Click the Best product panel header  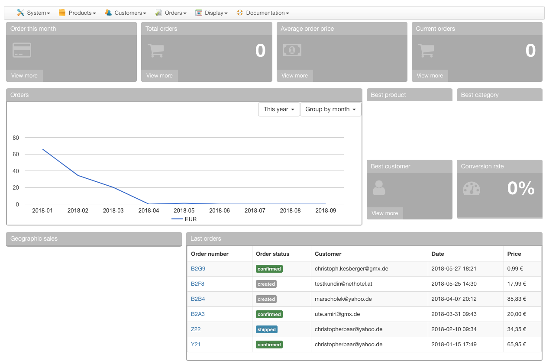click(x=409, y=95)
